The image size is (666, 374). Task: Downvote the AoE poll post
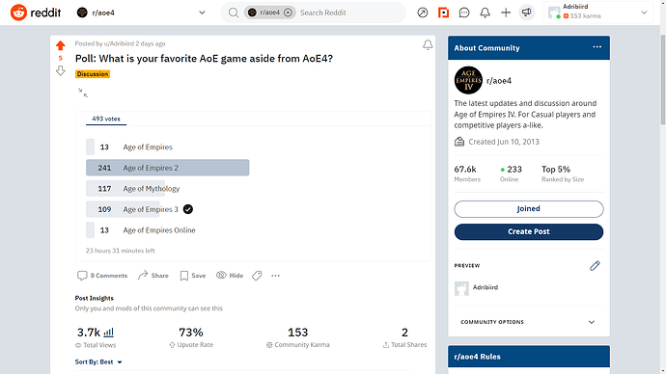coord(60,70)
